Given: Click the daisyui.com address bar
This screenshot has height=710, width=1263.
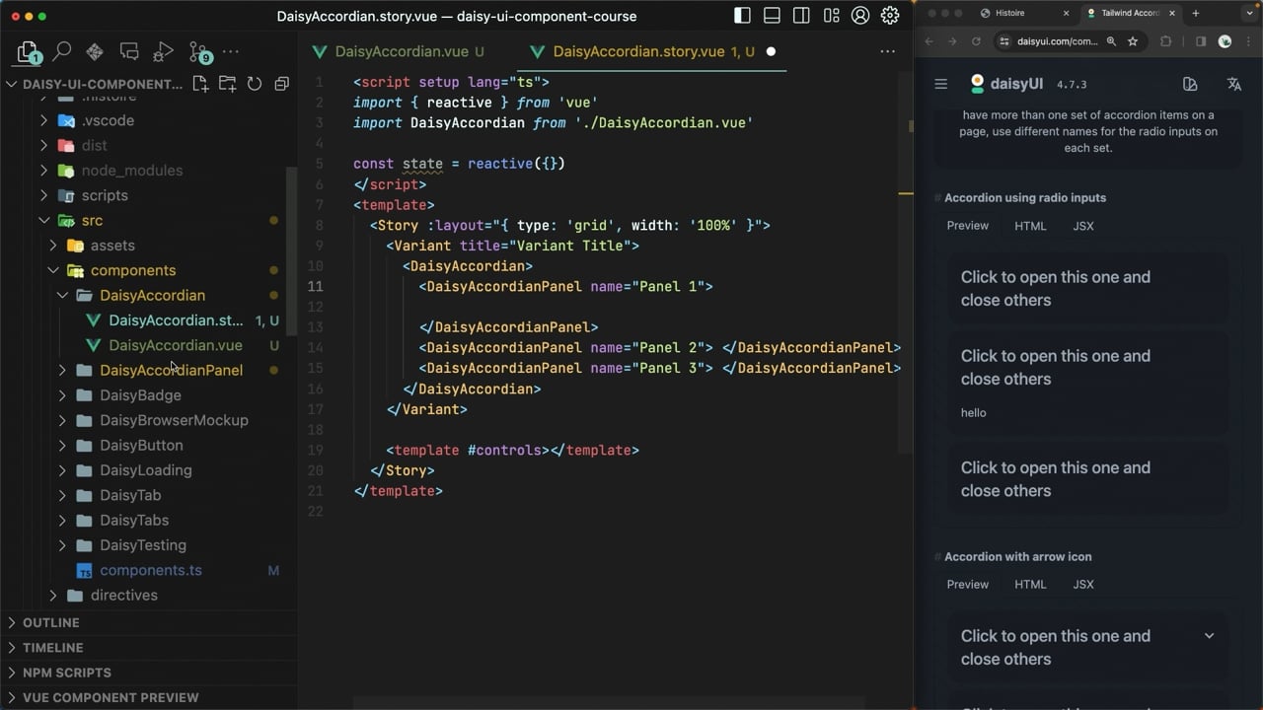Looking at the screenshot, I should click(1058, 41).
